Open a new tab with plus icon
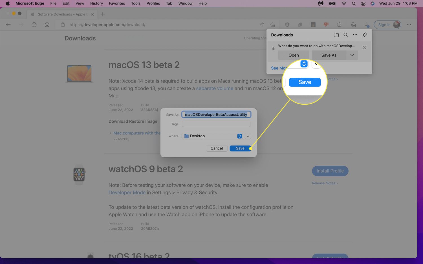The height and width of the screenshot is (264, 423). 103,14
